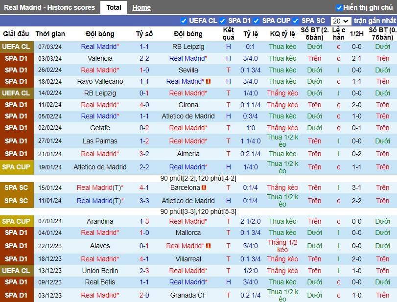Select the SPA SC label for 15/01/24

click(x=17, y=187)
